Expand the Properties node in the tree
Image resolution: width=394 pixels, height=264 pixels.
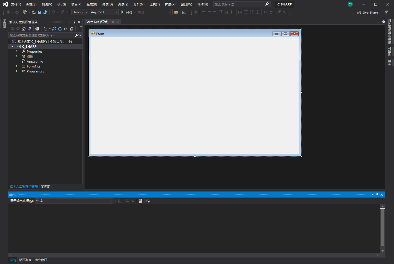tap(16, 52)
